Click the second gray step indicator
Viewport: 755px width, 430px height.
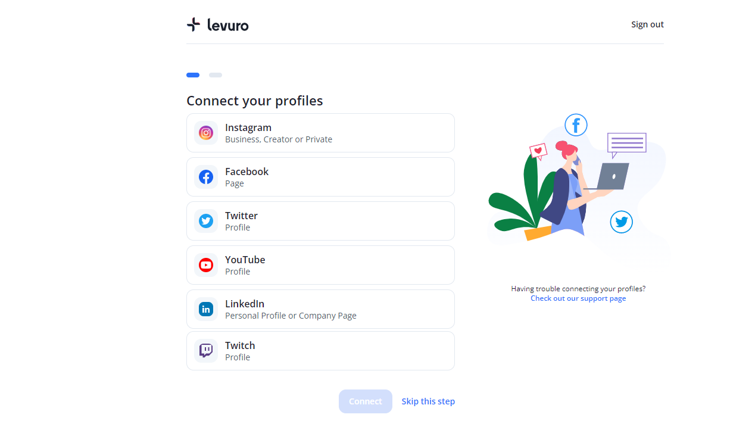(x=215, y=75)
